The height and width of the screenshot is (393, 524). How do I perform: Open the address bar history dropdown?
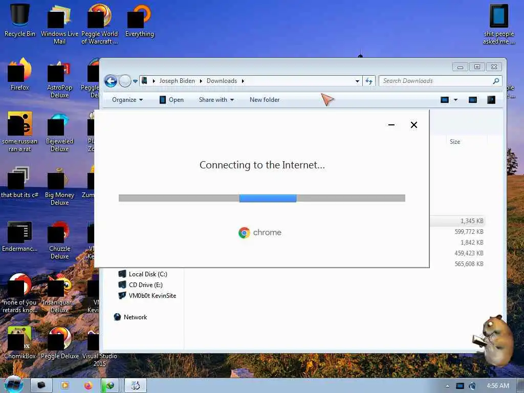pyautogui.click(x=357, y=81)
